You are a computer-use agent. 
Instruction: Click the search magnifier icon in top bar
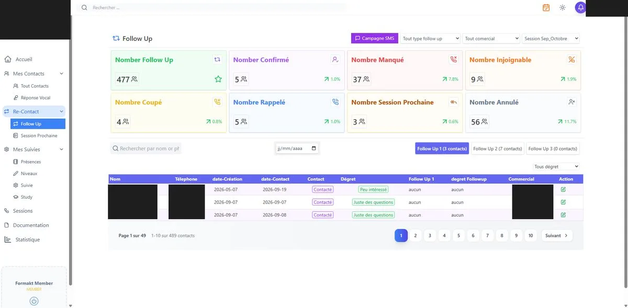84,7
